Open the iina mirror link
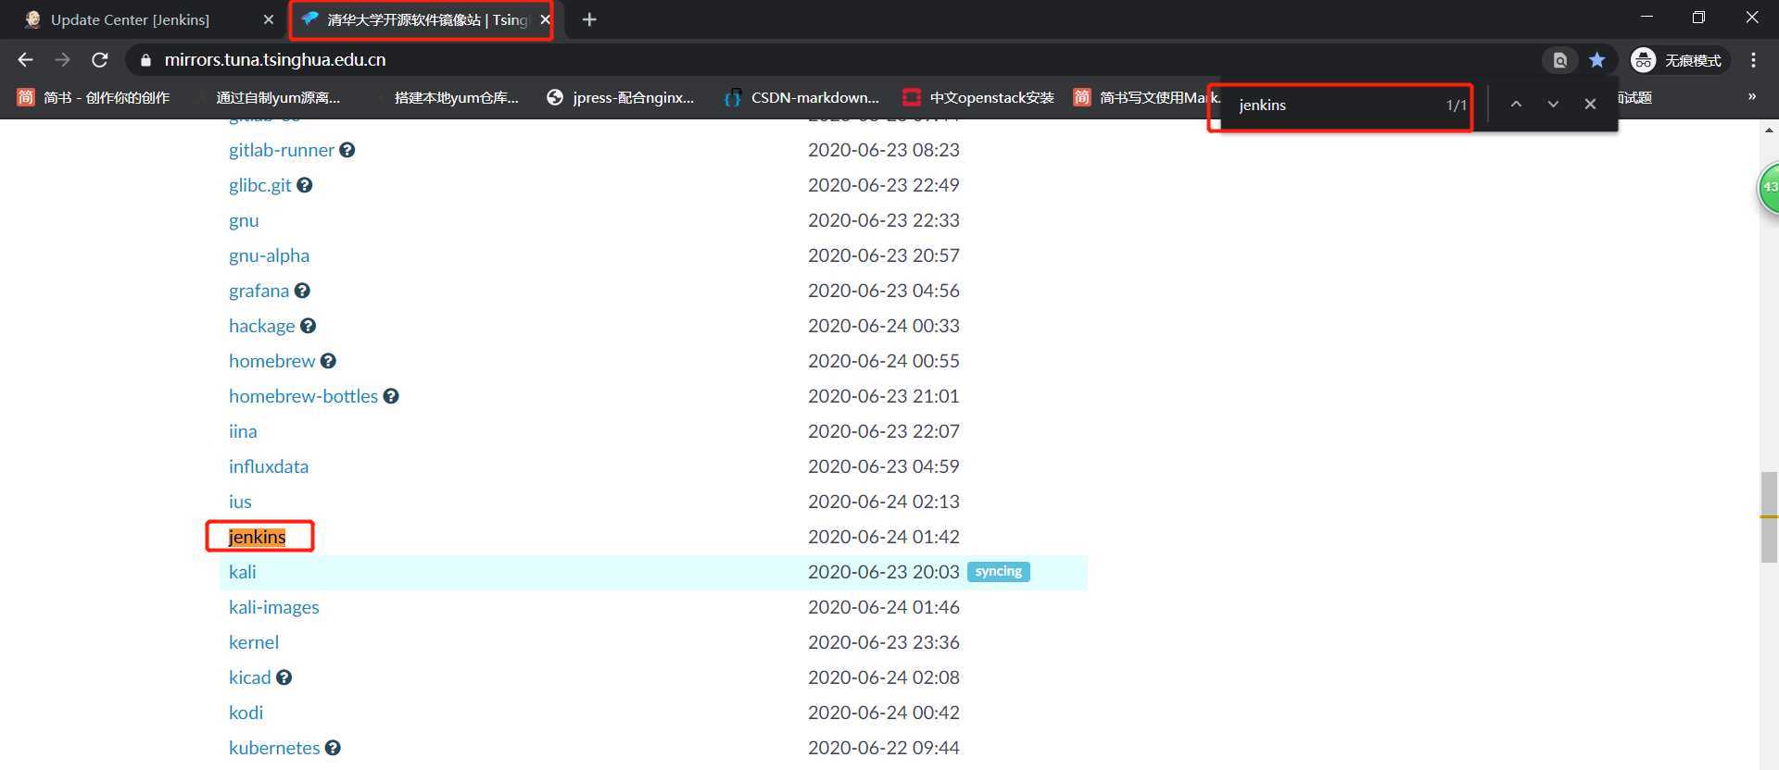 click(x=243, y=431)
